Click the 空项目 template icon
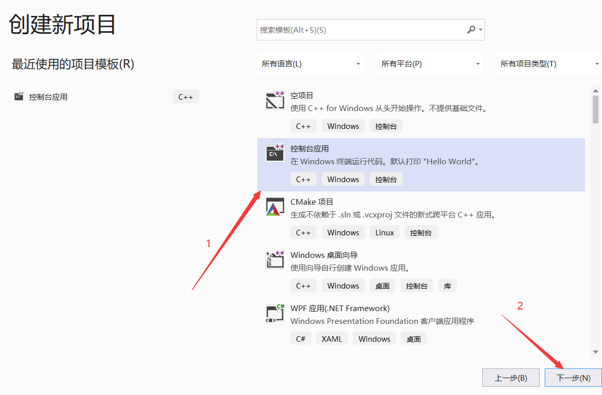The width and height of the screenshot is (602, 395). [x=275, y=101]
